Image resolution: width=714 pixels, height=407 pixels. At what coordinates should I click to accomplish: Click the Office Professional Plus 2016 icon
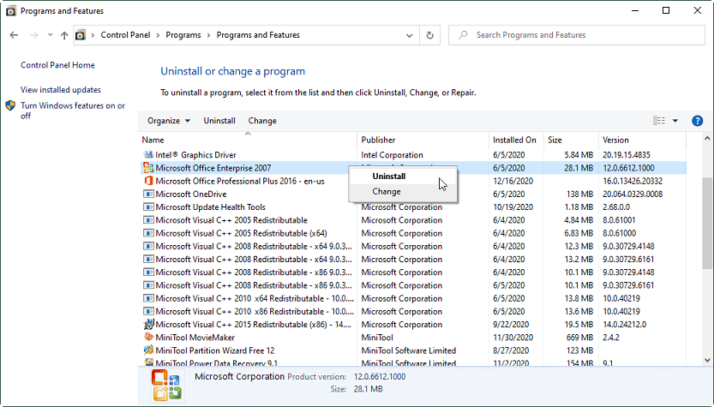tap(147, 182)
